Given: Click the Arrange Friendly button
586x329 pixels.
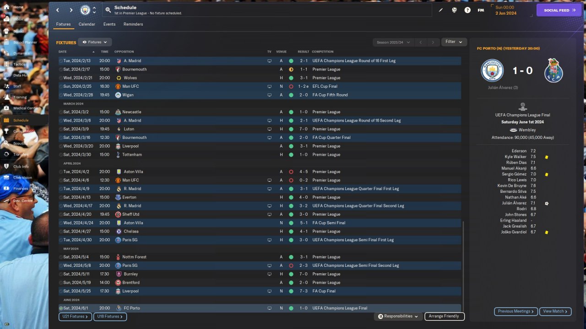Looking at the screenshot, I should coord(445,316).
